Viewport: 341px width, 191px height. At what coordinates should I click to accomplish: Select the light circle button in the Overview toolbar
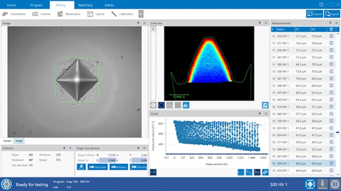pos(153,105)
